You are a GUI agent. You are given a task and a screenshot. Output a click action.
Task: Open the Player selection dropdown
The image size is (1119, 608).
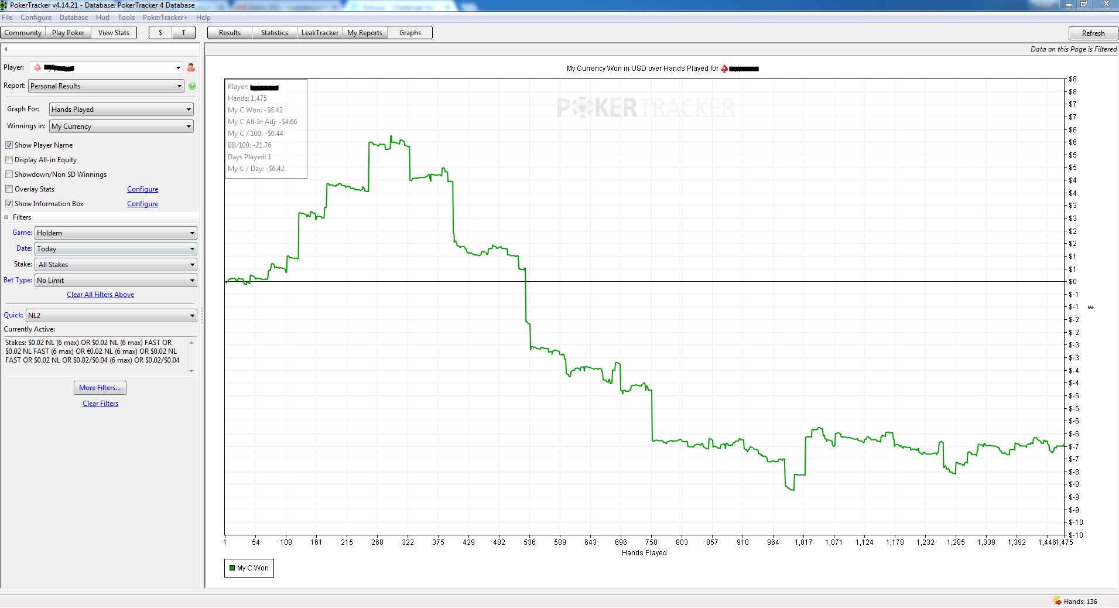pyautogui.click(x=106, y=68)
